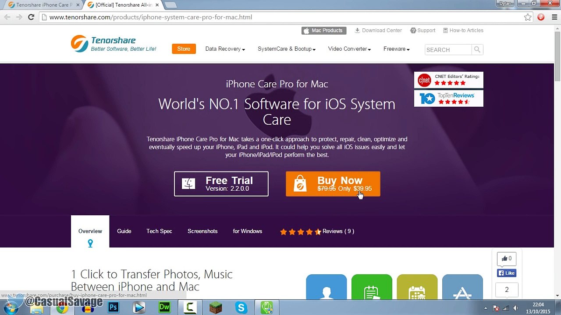Open Dreamweaver from the taskbar

(x=164, y=308)
